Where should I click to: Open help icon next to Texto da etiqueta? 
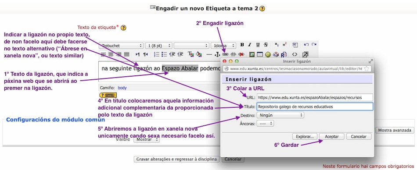pos(123,28)
